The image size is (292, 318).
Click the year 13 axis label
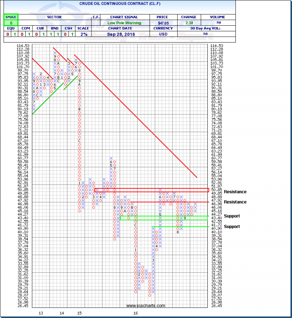tap(41, 312)
